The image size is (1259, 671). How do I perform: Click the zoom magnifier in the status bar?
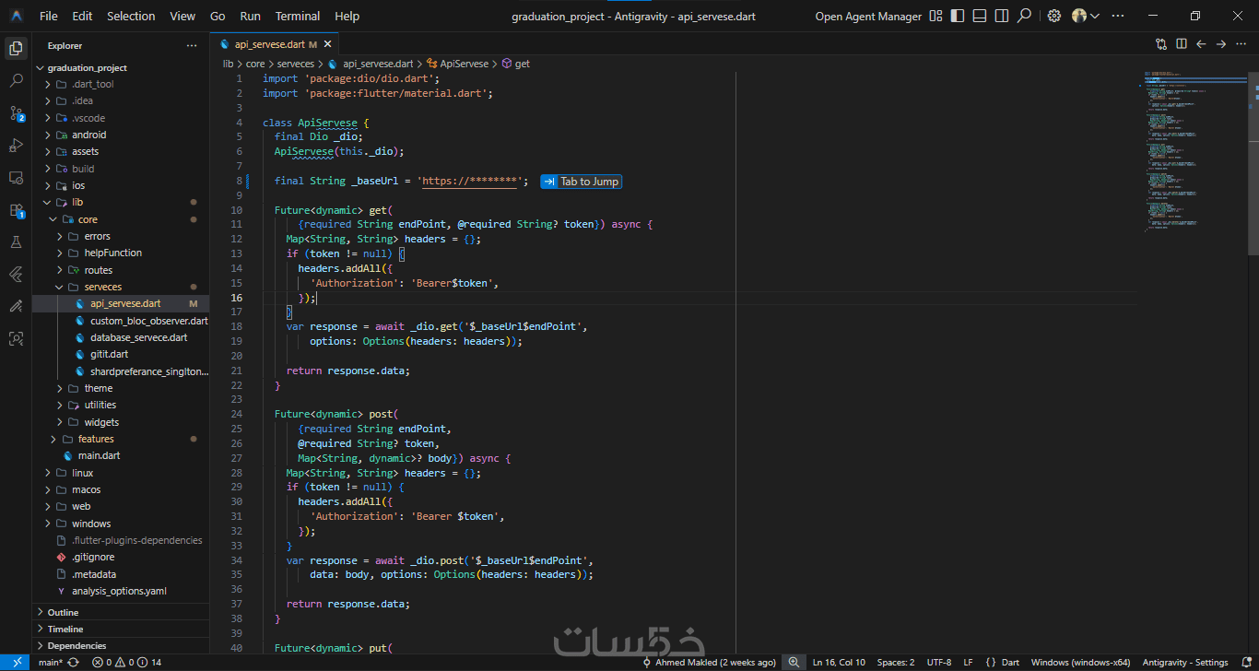(x=794, y=662)
